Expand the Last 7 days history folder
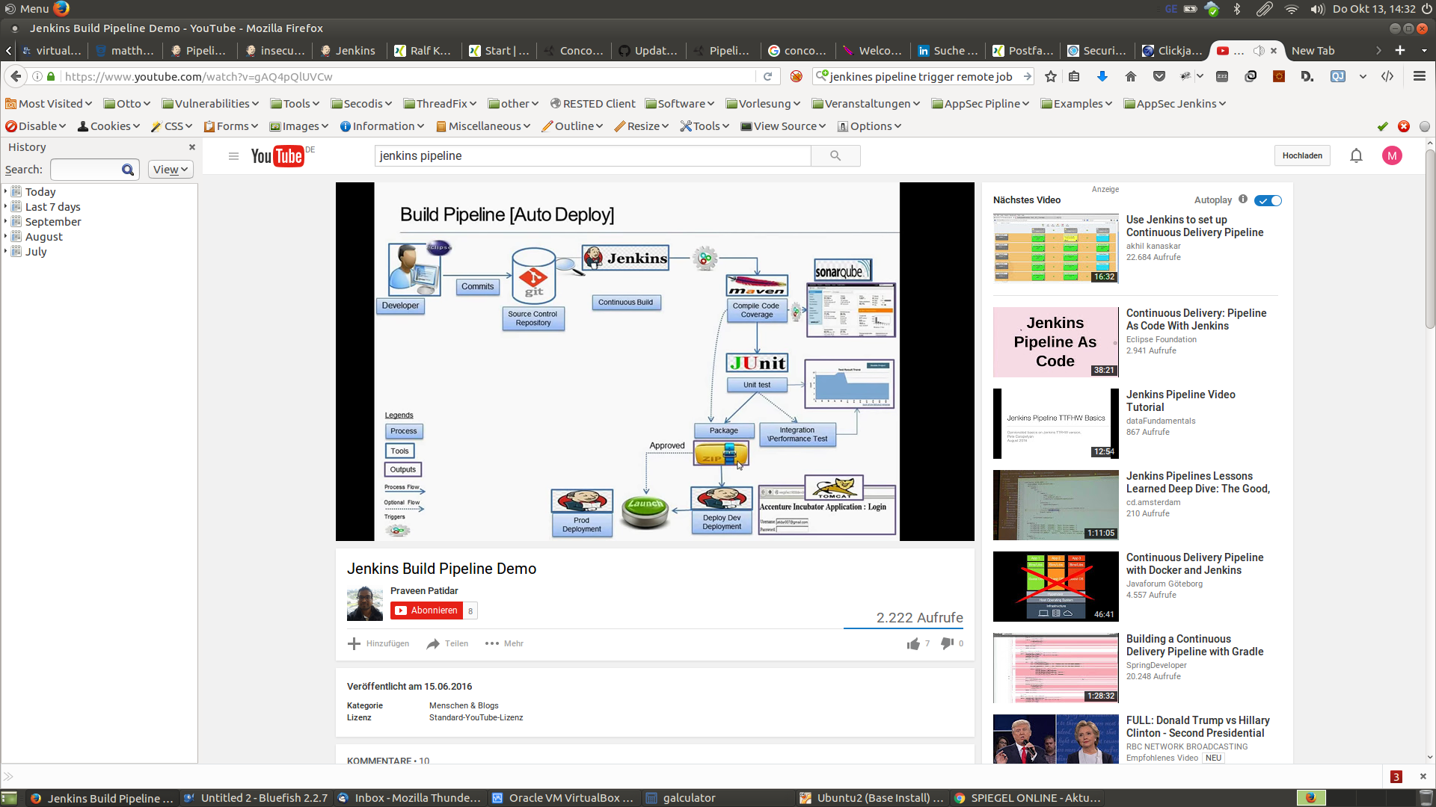Image resolution: width=1436 pixels, height=807 pixels. click(x=6, y=206)
